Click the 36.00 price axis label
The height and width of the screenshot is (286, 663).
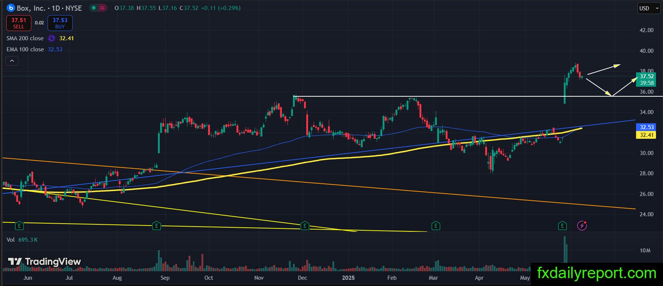[646, 92]
